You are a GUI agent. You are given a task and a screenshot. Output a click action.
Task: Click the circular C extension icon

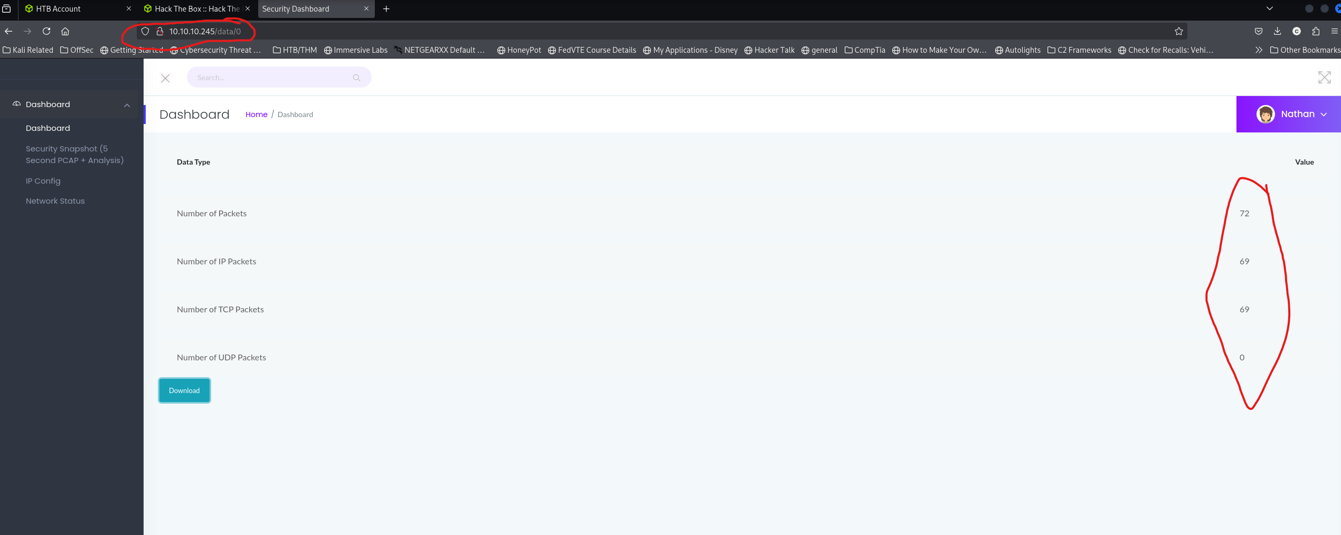(x=1297, y=31)
